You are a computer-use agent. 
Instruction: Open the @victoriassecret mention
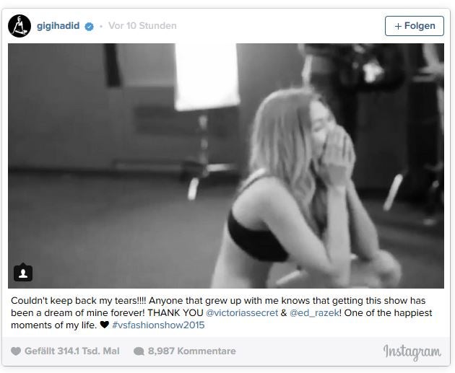[x=242, y=312]
